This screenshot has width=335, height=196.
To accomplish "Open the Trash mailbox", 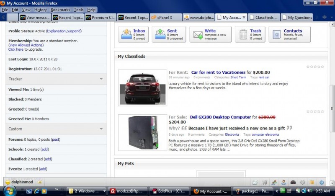I will coord(250,34).
